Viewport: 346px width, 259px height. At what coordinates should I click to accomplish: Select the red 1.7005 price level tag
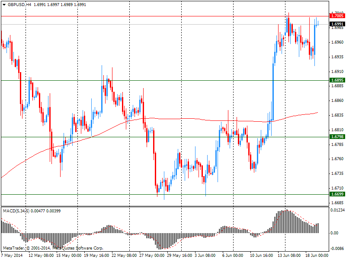point(337,16)
